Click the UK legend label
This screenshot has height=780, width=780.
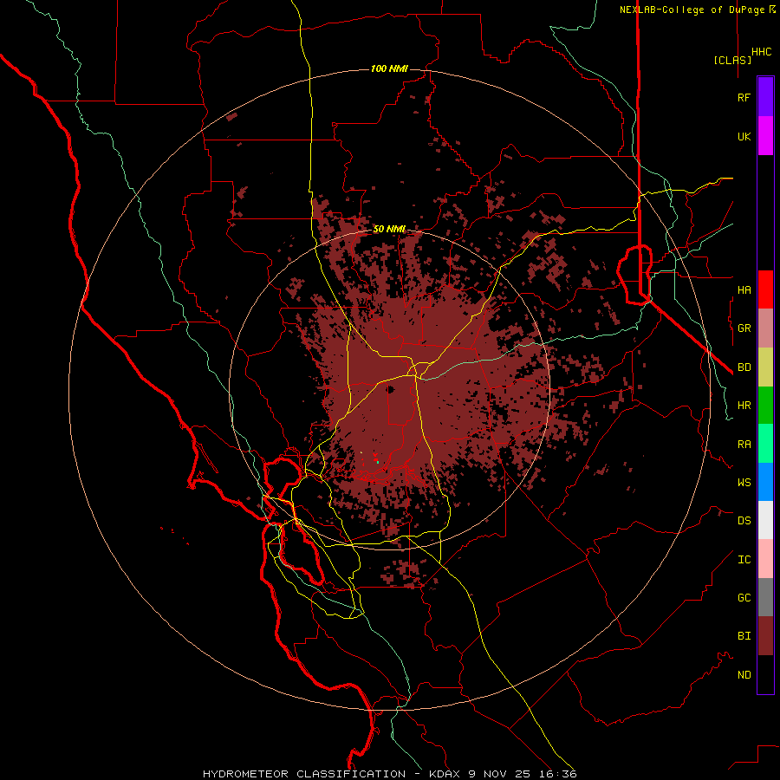[744, 137]
